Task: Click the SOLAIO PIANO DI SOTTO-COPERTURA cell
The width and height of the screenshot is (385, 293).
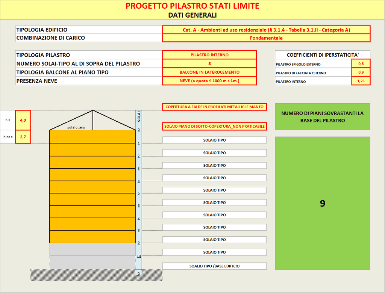Action: 214,127
